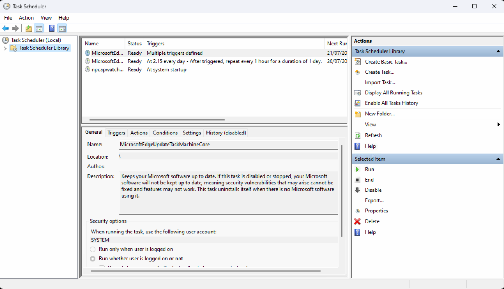
Task: Click the Disable down-arrow icon
Action: [x=357, y=190]
